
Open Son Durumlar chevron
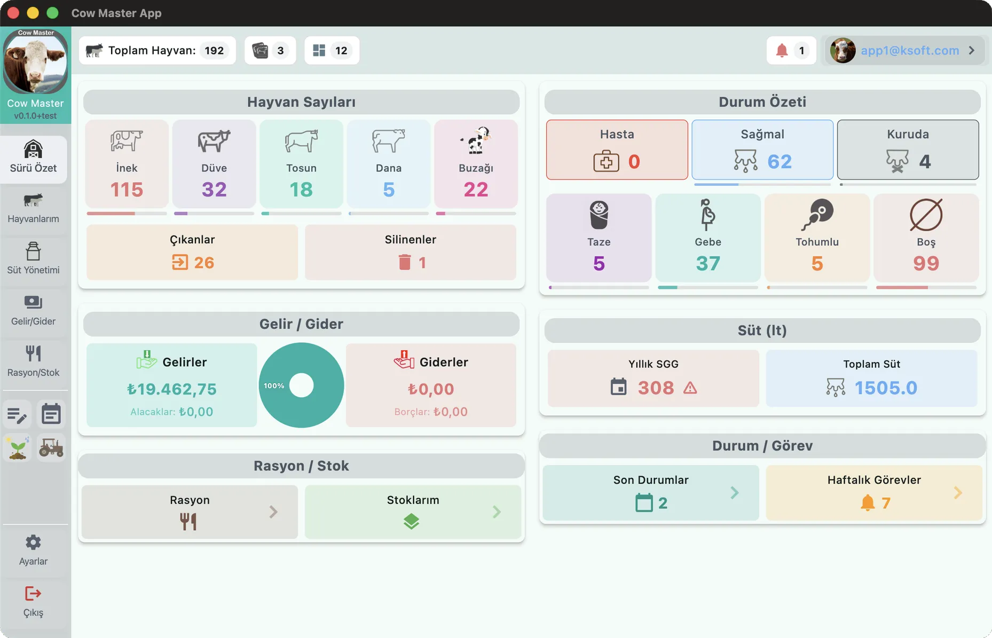(x=735, y=493)
